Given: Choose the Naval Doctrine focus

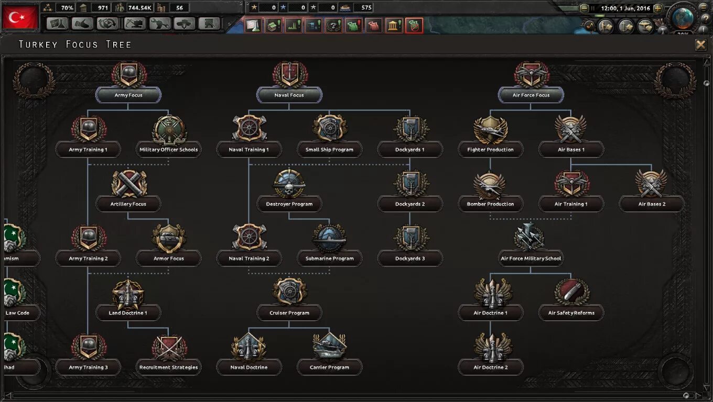Looking at the screenshot, I should [x=249, y=355].
